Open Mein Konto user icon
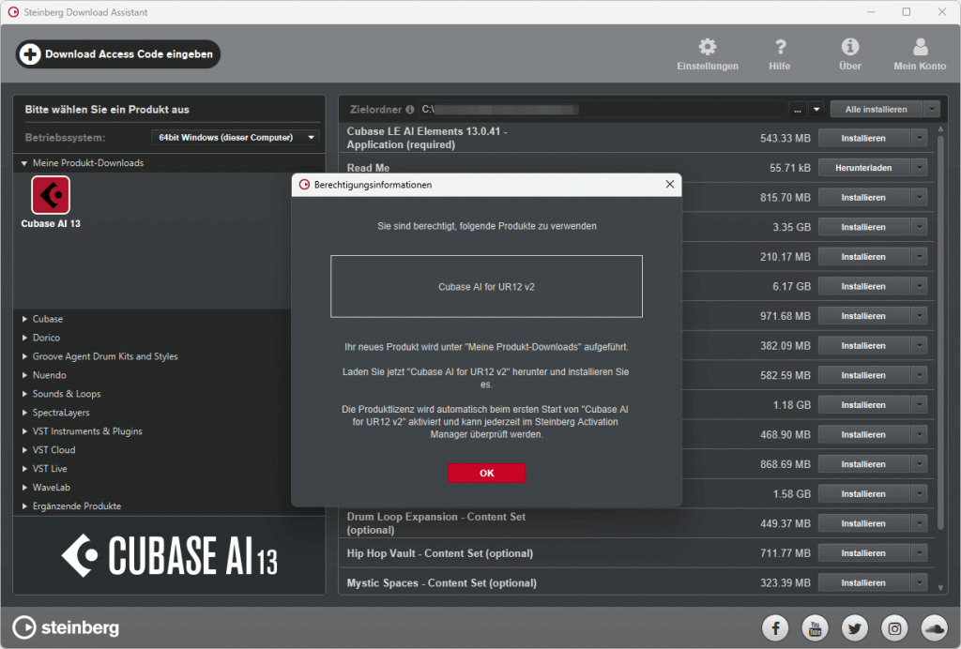Image resolution: width=961 pixels, height=649 pixels. 920,47
